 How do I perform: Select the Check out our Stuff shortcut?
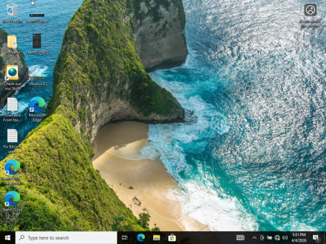[12, 77]
